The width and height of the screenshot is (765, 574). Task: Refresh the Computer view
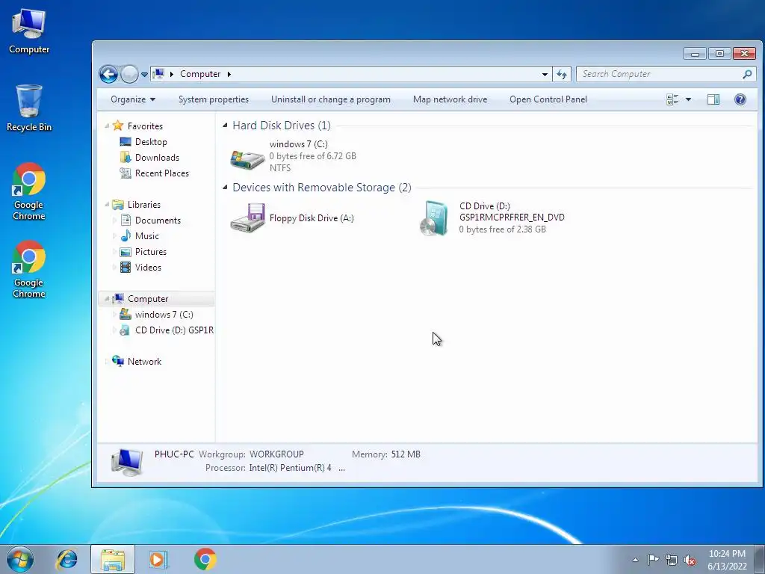pos(562,74)
